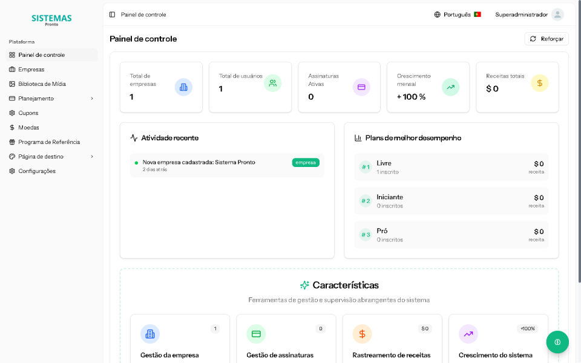Click the Receitas totais dollar icon
The height and width of the screenshot is (363, 581).
539,83
